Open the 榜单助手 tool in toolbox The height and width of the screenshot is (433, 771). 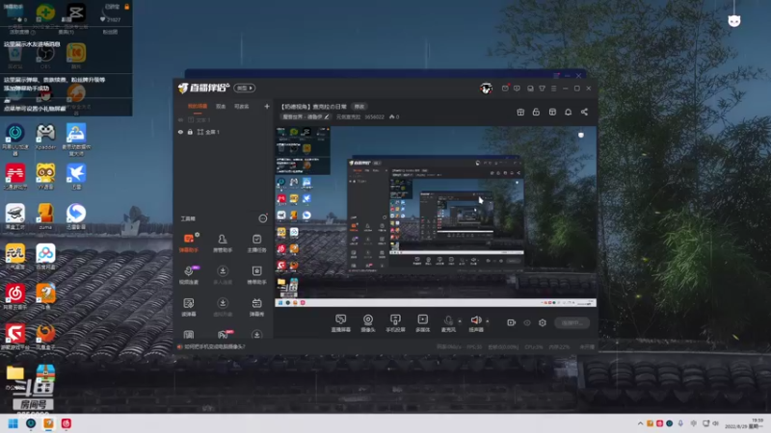pyautogui.click(x=256, y=275)
